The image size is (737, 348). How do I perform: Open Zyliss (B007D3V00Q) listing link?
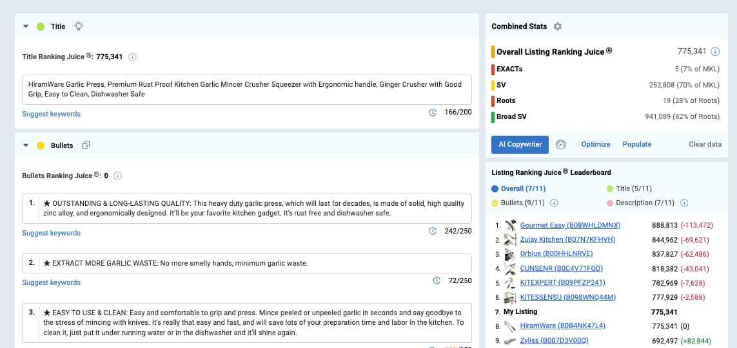[554, 340]
